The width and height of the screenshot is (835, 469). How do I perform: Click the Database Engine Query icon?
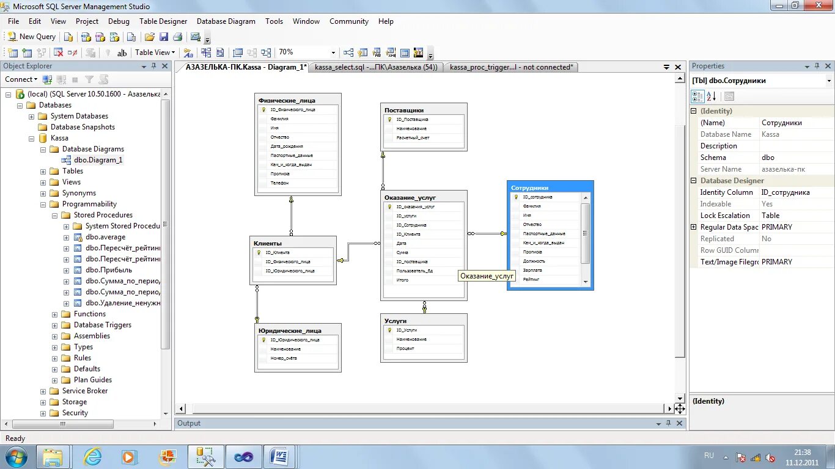coord(68,37)
